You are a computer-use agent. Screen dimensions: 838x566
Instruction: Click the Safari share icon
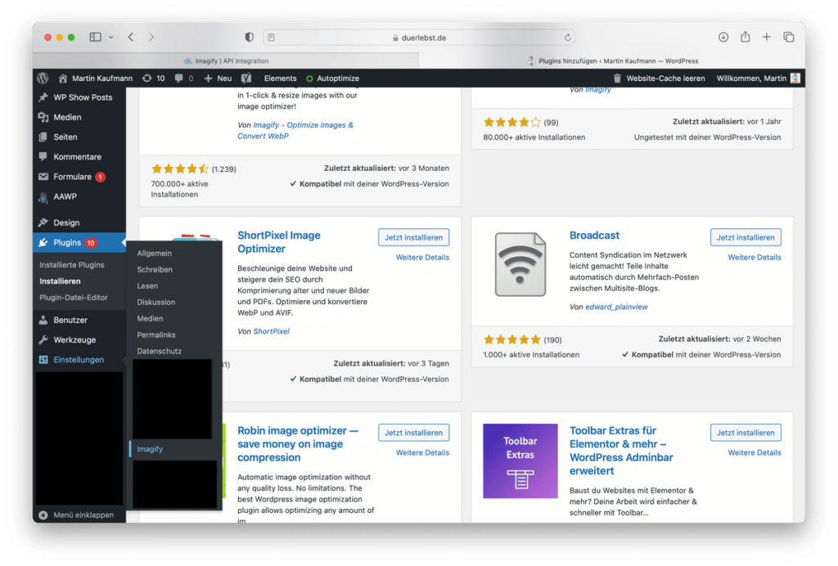pos(745,36)
